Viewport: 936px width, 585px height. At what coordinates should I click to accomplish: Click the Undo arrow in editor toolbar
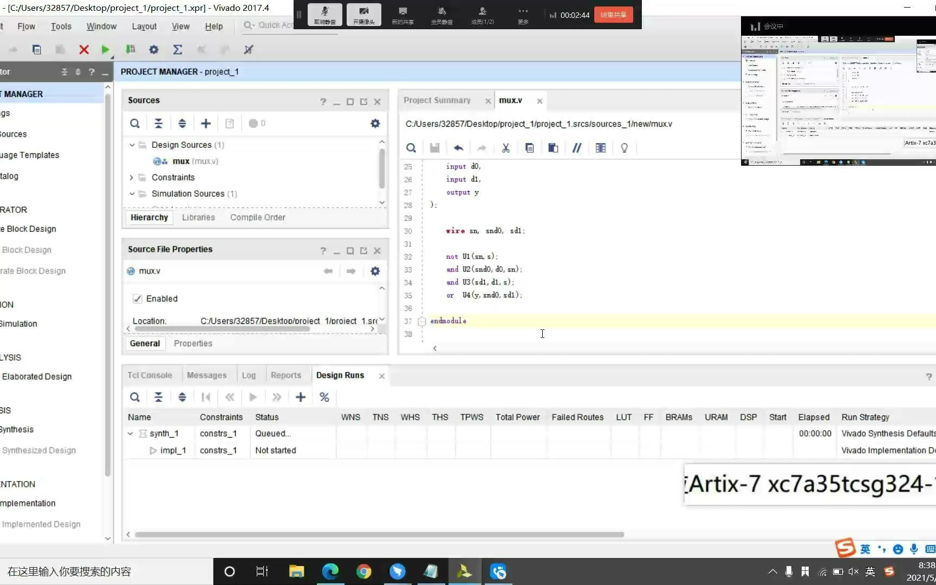click(458, 148)
